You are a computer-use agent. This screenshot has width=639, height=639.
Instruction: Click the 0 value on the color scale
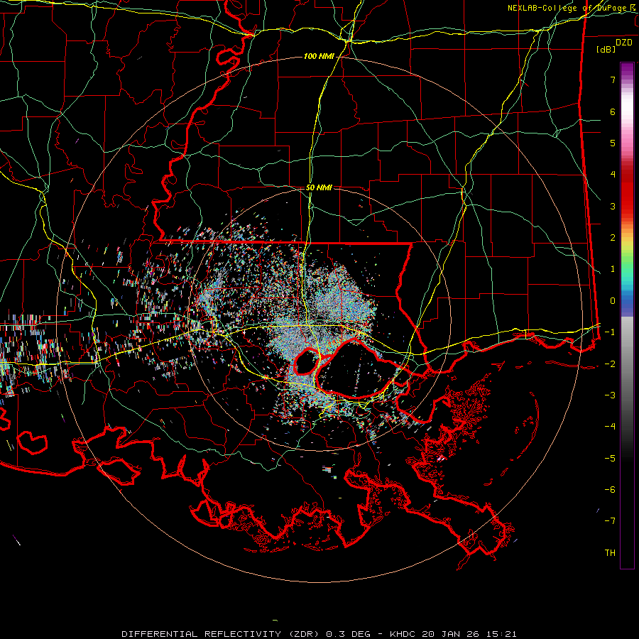(x=613, y=301)
